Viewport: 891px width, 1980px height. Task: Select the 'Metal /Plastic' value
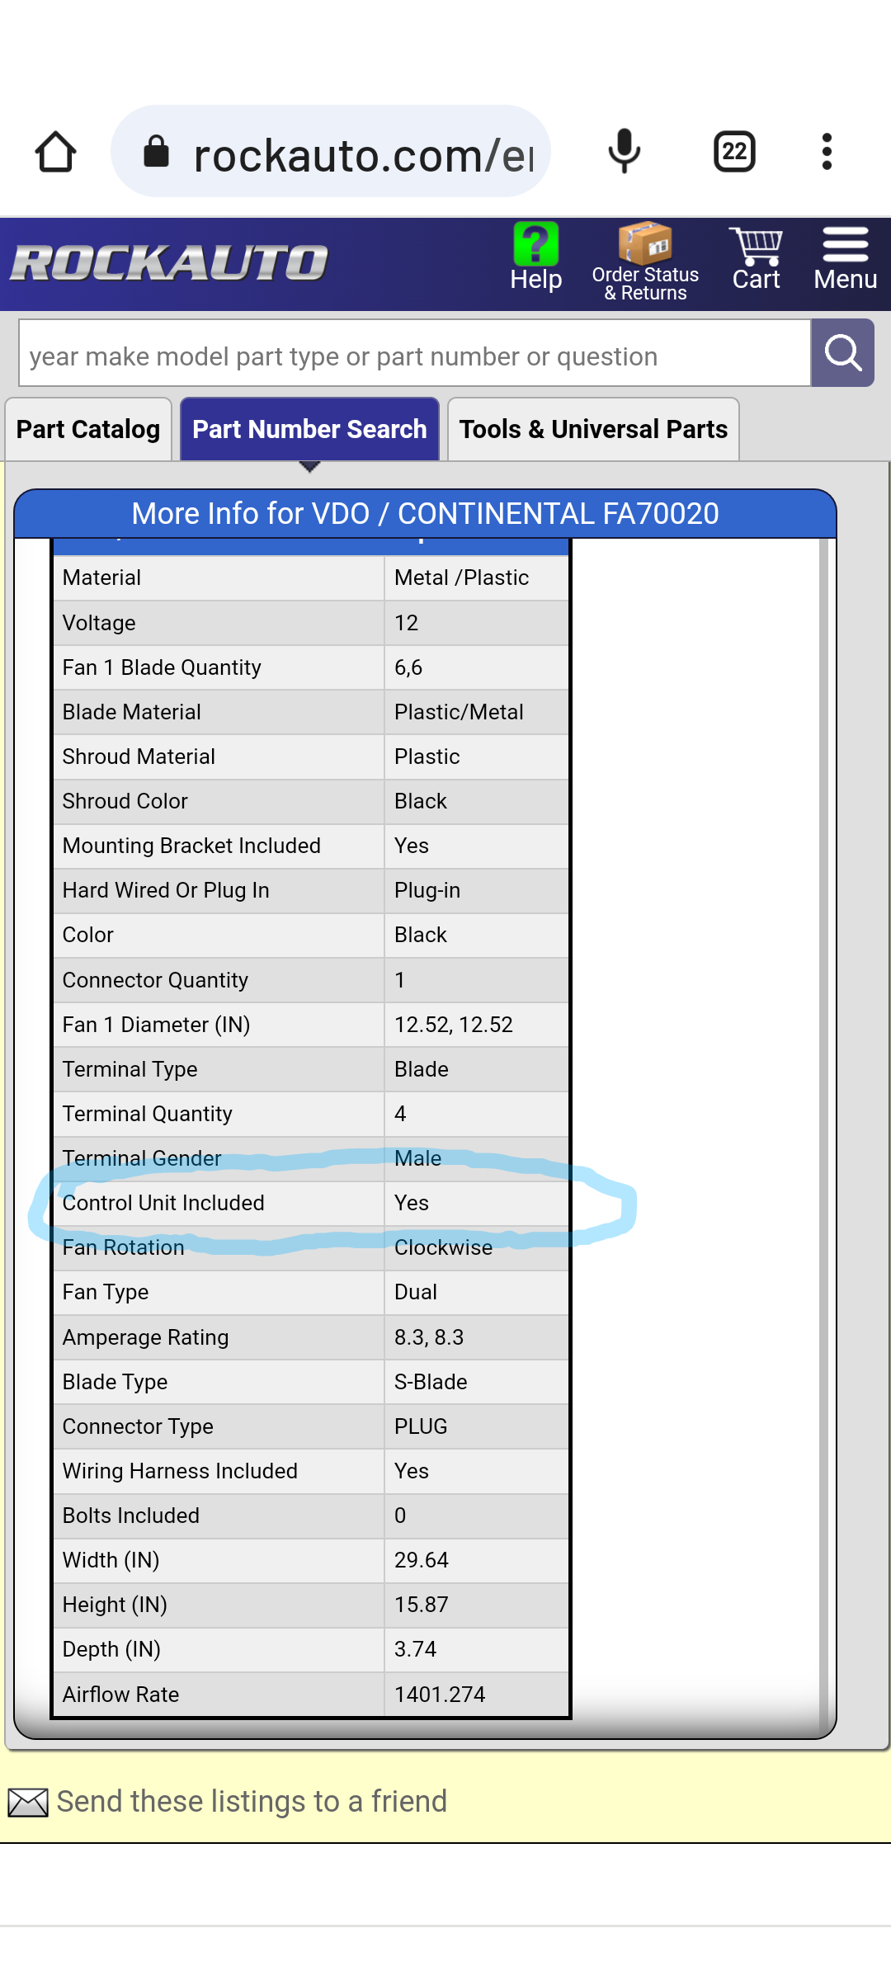[461, 577]
